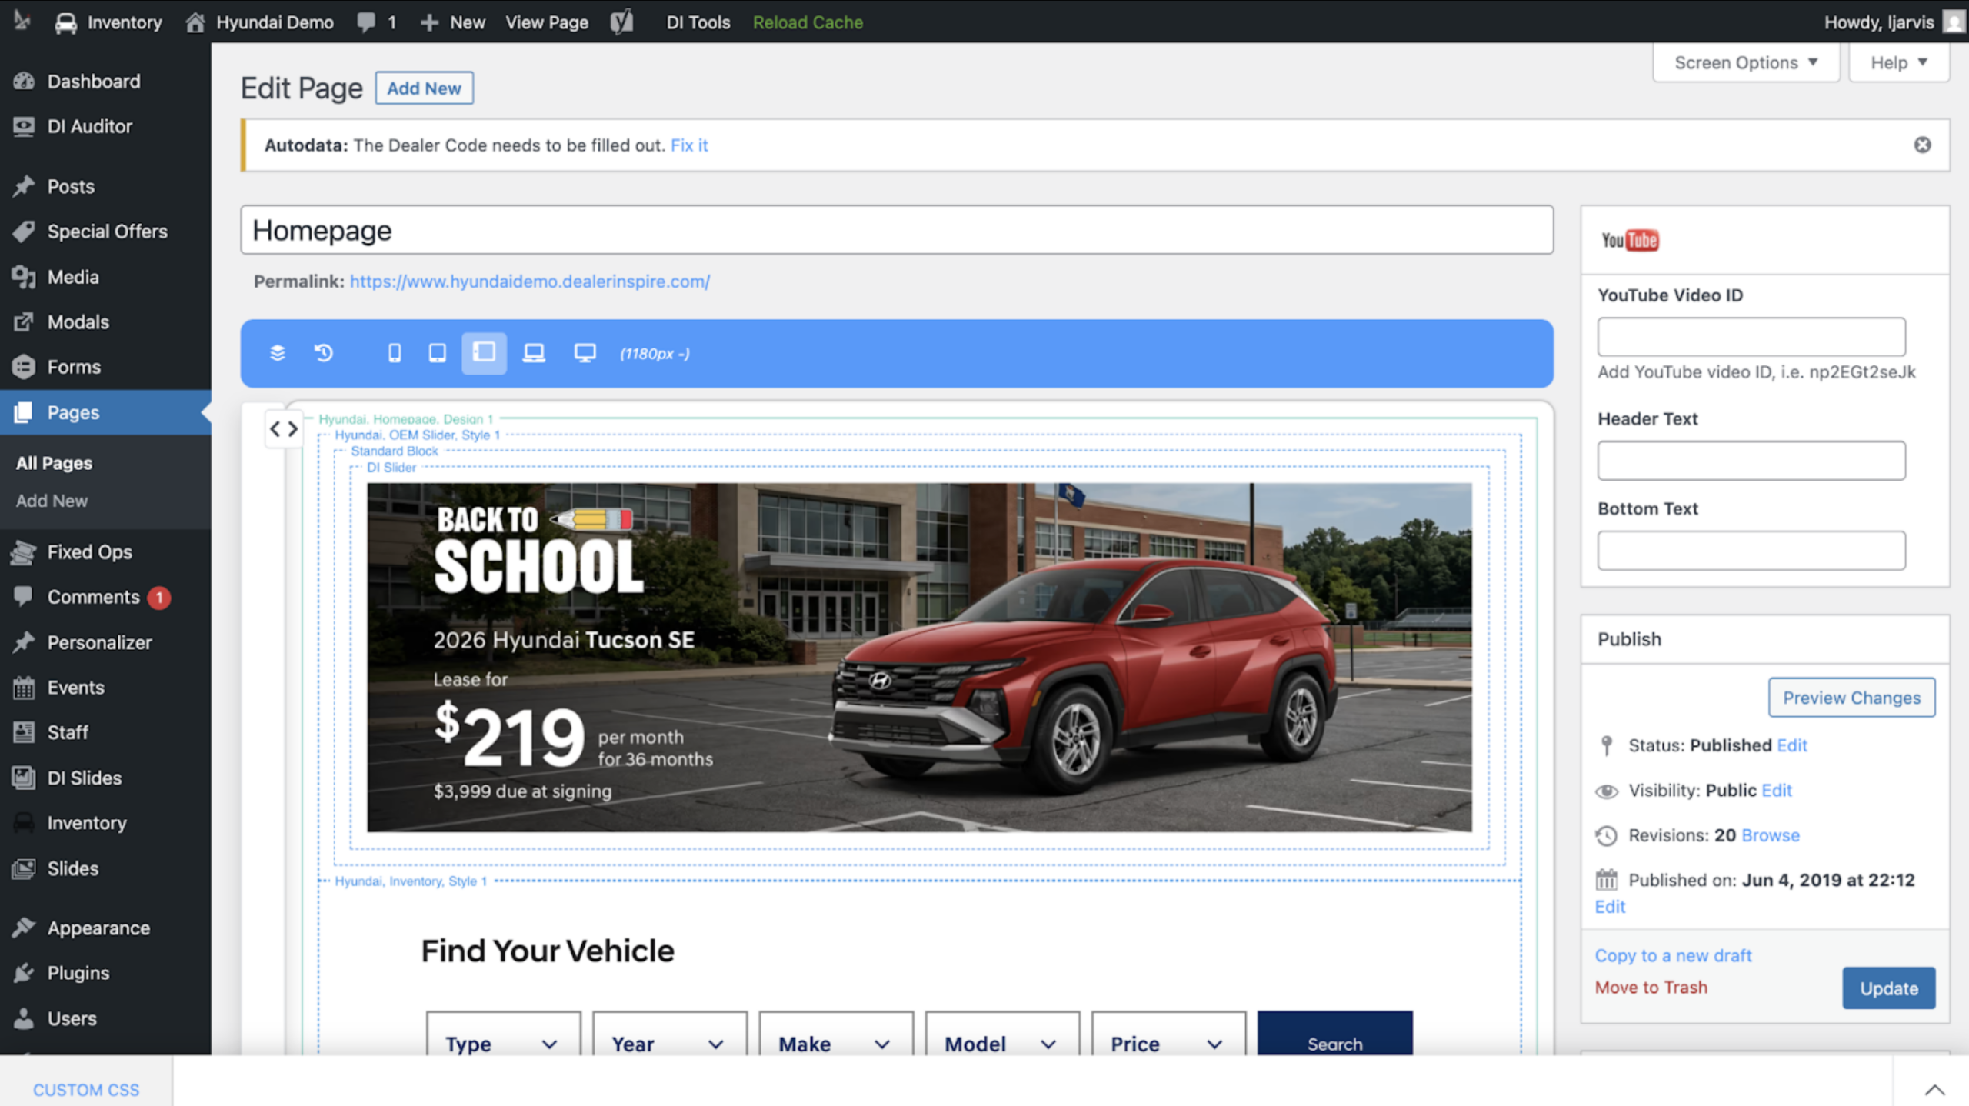Click the Header Text field
This screenshot has height=1106, width=1969.
[1751, 460]
